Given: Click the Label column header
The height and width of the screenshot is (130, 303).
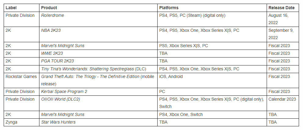Looking at the screenshot, I should point(11,8).
